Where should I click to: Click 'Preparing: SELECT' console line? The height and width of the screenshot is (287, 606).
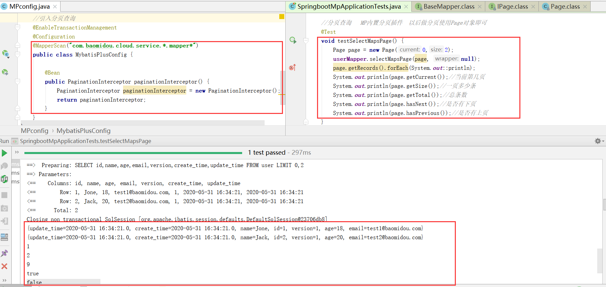(x=165, y=165)
